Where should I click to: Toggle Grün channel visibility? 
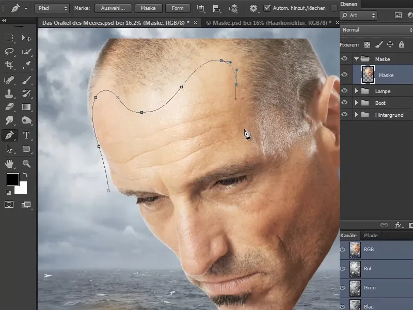pyautogui.click(x=342, y=288)
